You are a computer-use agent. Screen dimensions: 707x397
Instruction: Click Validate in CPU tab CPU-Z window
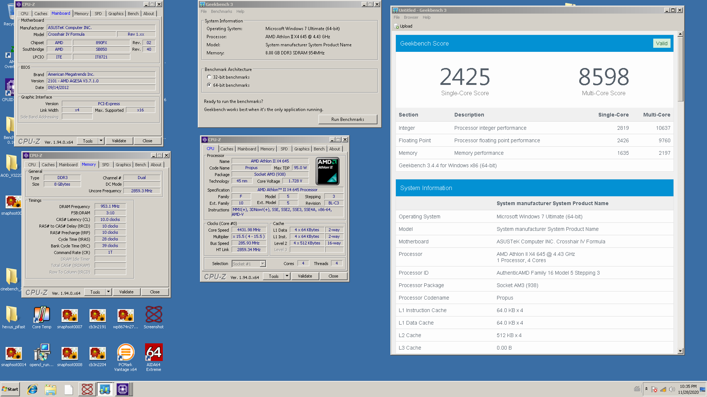click(305, 276)
